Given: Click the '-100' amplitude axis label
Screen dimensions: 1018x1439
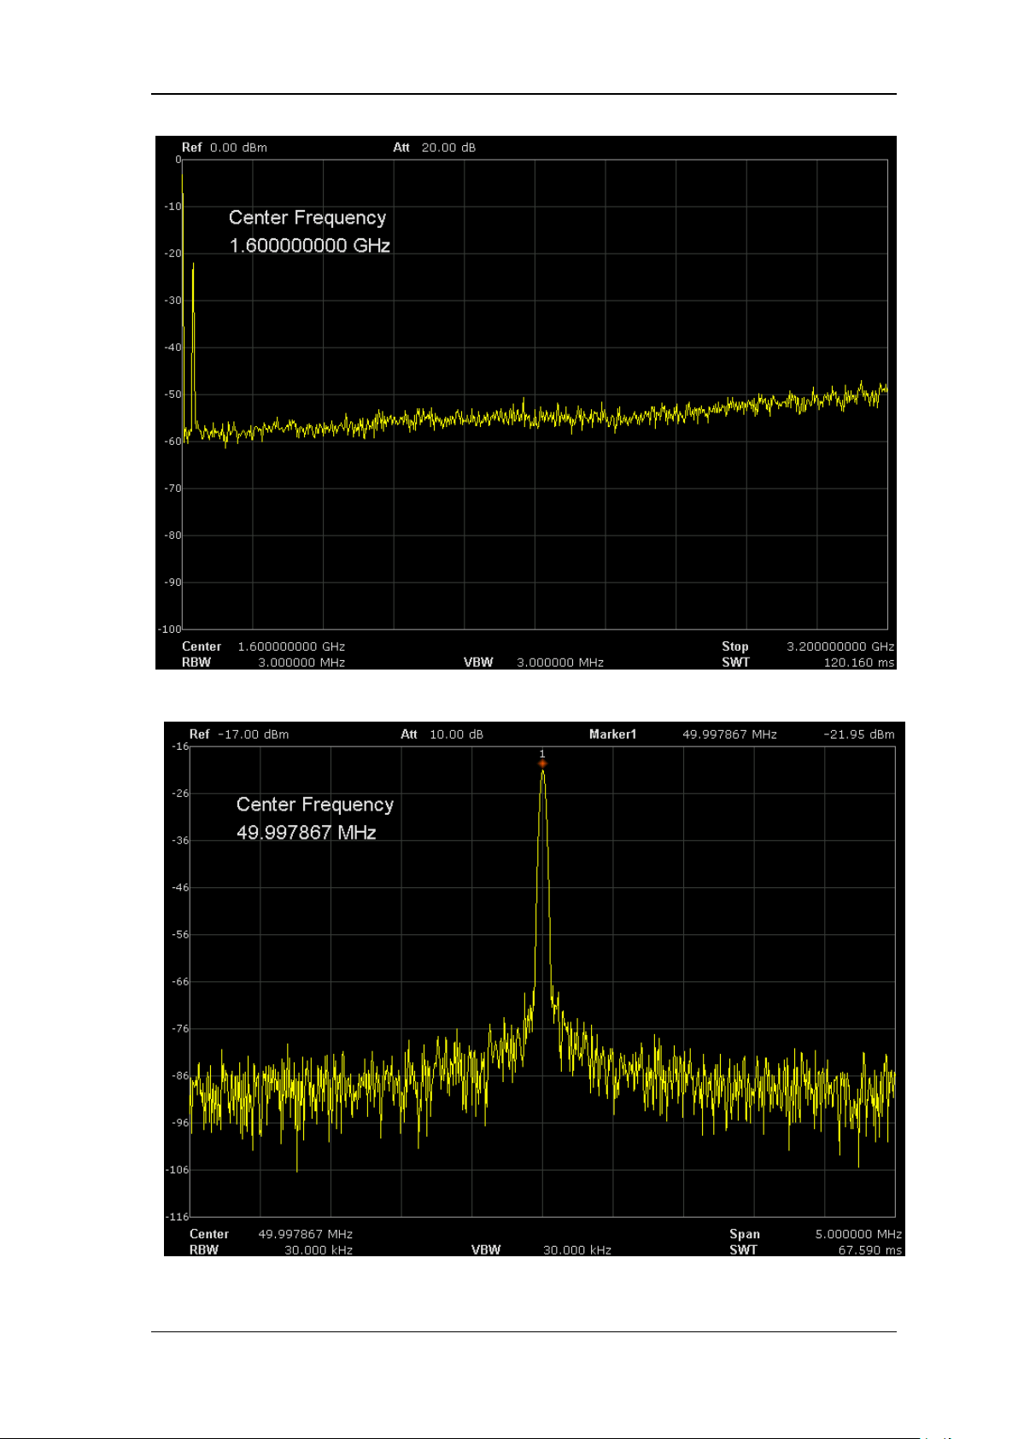Looking at the screenshot, I should click(170, 629).
